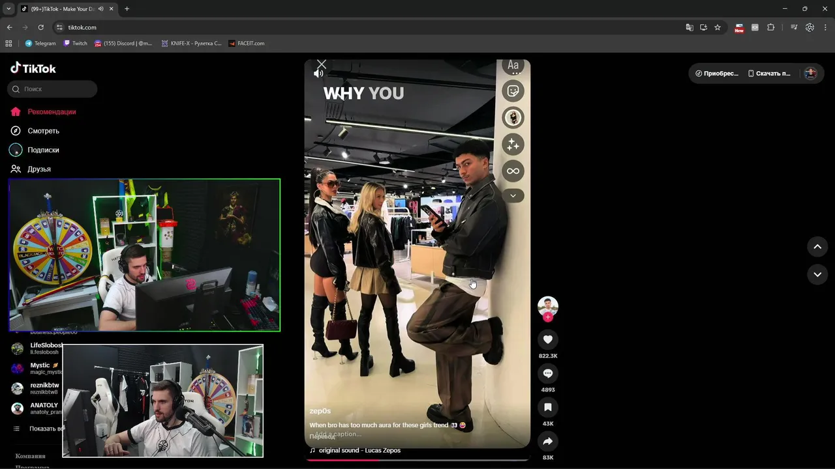Click the Приобрес... coins button
The width and height of the screenshot is (835, 469).
point(717,74)
